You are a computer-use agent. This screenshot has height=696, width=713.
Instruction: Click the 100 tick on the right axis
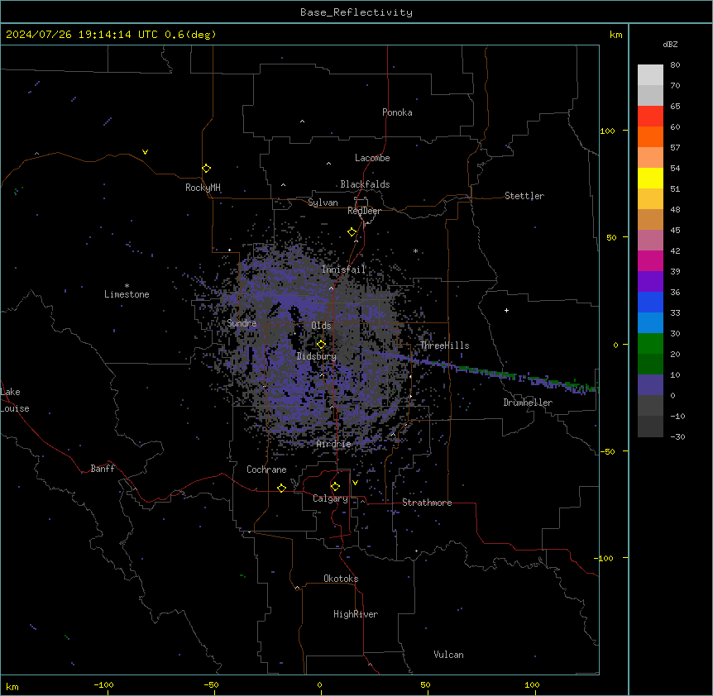607,131
